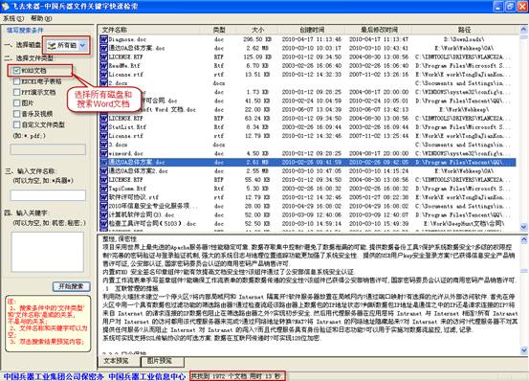This screenshot has height=381, width=529.
Task: Switch to the 图片预览 tab
Action: [x=163, y=361]
